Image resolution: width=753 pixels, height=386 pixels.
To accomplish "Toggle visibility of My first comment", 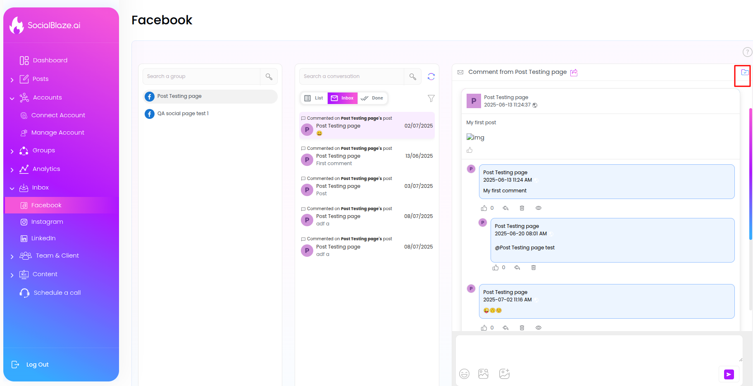I will tap(539, 208).
